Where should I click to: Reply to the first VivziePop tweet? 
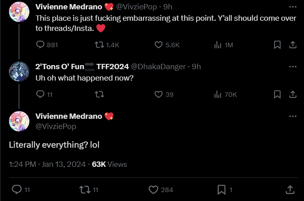(40, 45)
